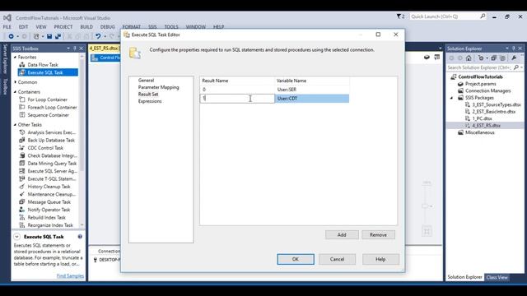
Task: Open the Find Samples link
Action: 70,276
